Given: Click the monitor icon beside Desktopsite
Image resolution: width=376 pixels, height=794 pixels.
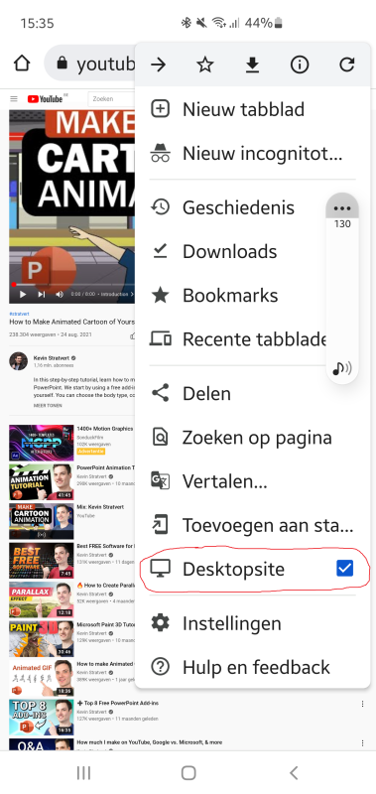Looking at the screenshot, I should pos(161,569).
